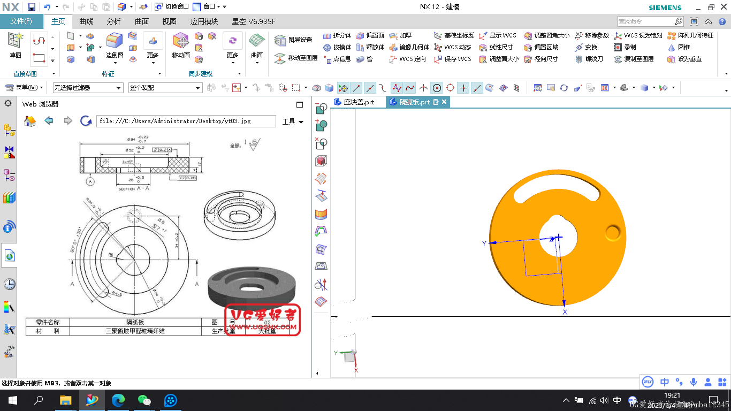The height and width of the screenshot is (411, 731).
Task: Click the 点信息 point info tool
Action: 337,59
